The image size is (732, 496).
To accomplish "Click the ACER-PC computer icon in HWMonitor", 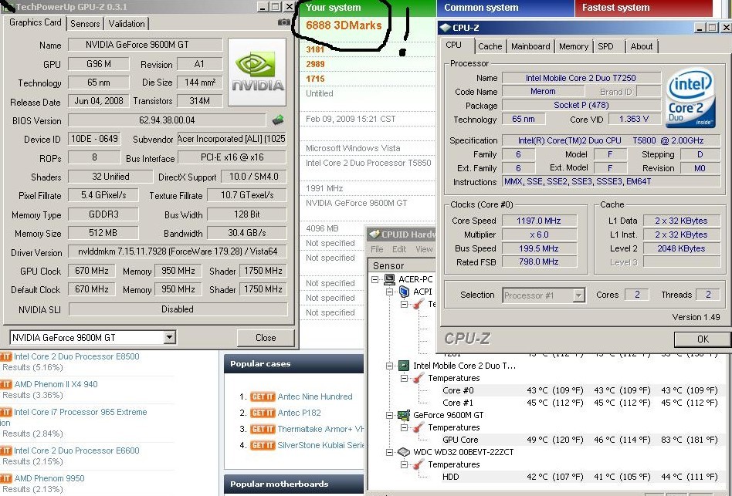I will (x=389, y=279).
